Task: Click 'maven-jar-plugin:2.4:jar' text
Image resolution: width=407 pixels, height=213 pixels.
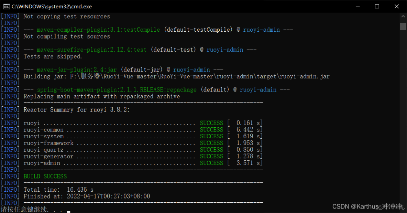Action: [x=77, y=70]
